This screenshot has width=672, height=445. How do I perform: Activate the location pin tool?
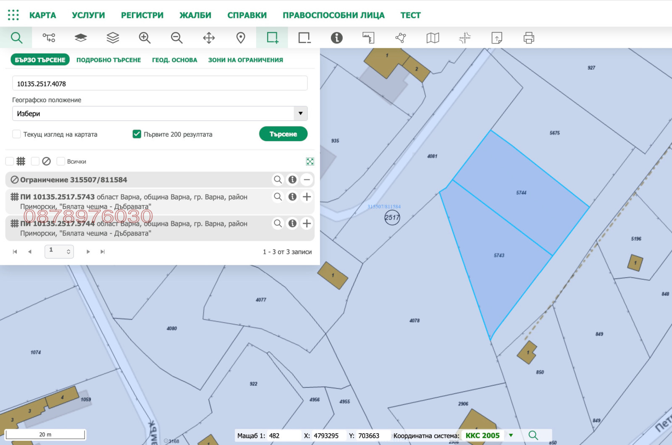[x=241, y=38]
